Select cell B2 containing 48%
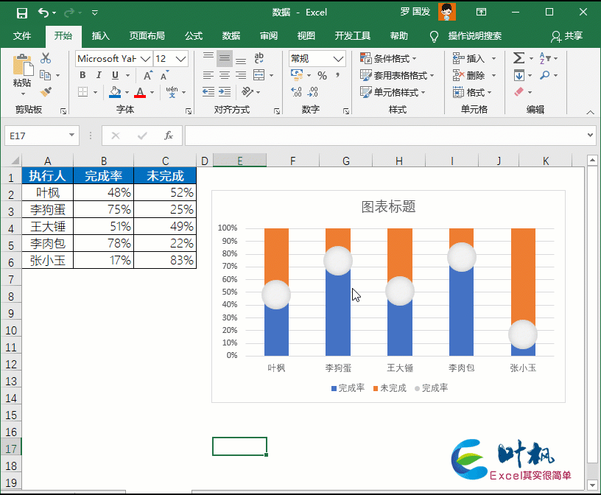Screen dimensions: 601x495 click(103, 192)
